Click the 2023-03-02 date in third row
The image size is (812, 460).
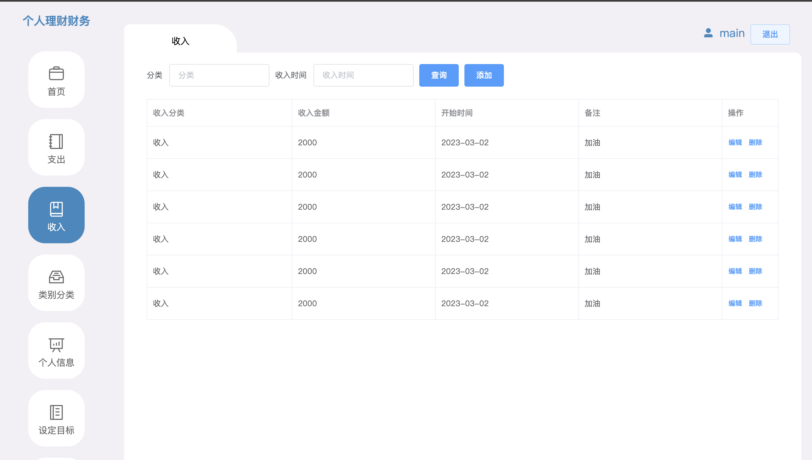coord(465,207)
